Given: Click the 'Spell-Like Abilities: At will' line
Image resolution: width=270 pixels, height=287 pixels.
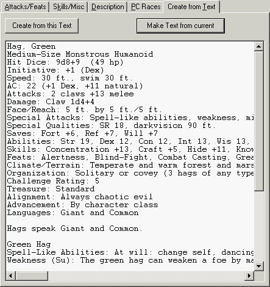Looking at the screenshot, I should tap(130, 252).
